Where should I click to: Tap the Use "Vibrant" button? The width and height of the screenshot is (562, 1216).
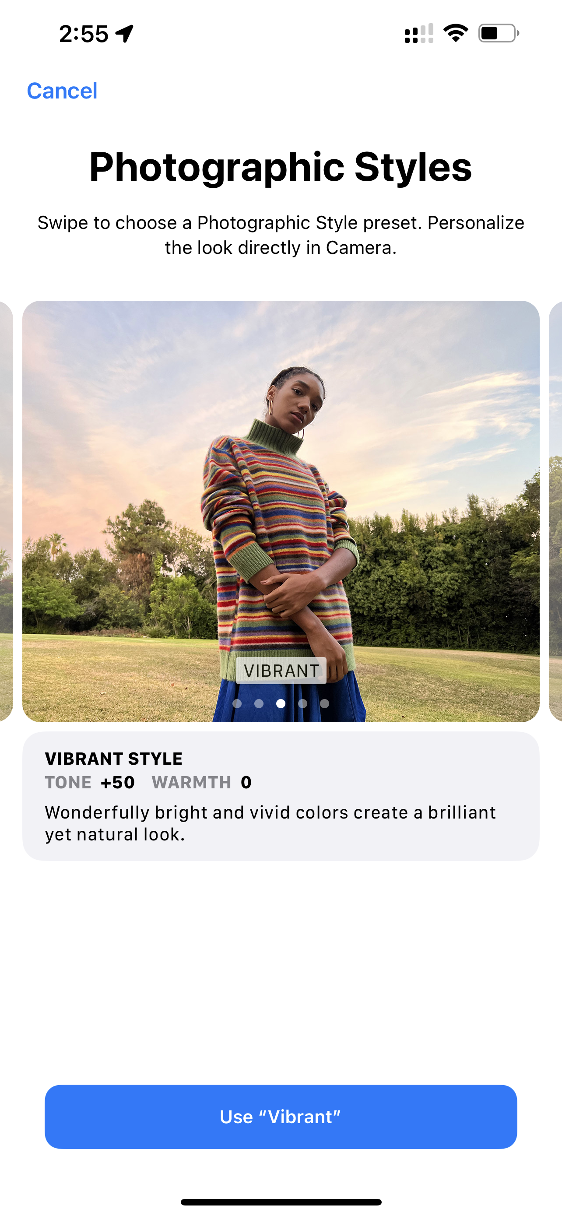(281, 1116)
